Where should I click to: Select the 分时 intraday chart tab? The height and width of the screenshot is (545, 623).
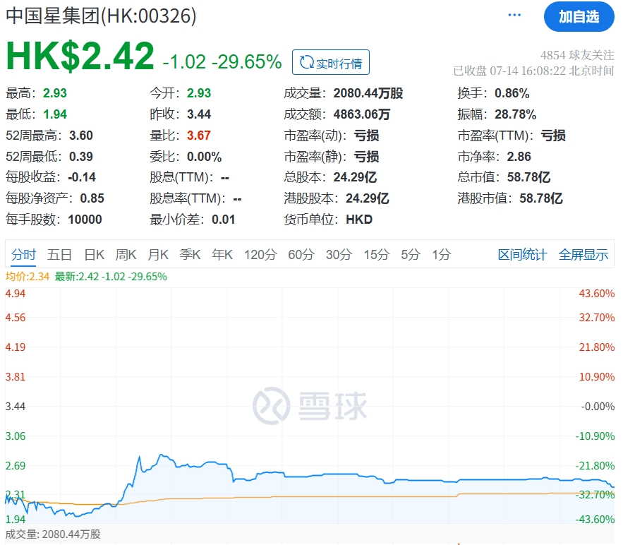(23, 254)
